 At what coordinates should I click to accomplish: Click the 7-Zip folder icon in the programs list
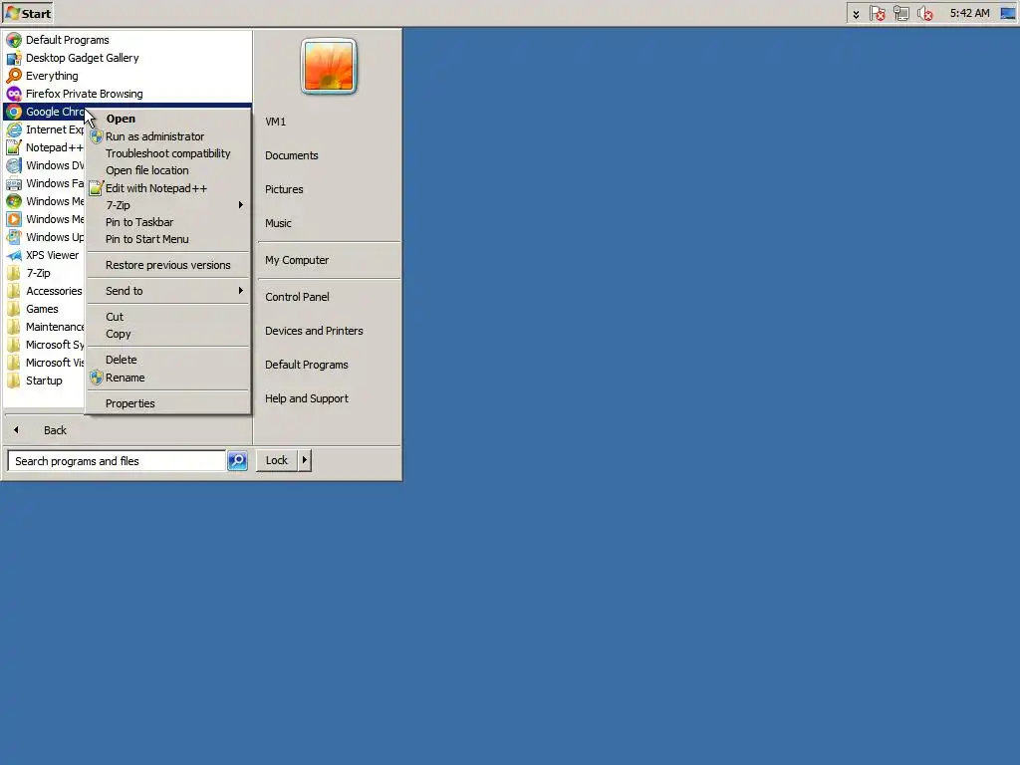click(x=14, y=273)
